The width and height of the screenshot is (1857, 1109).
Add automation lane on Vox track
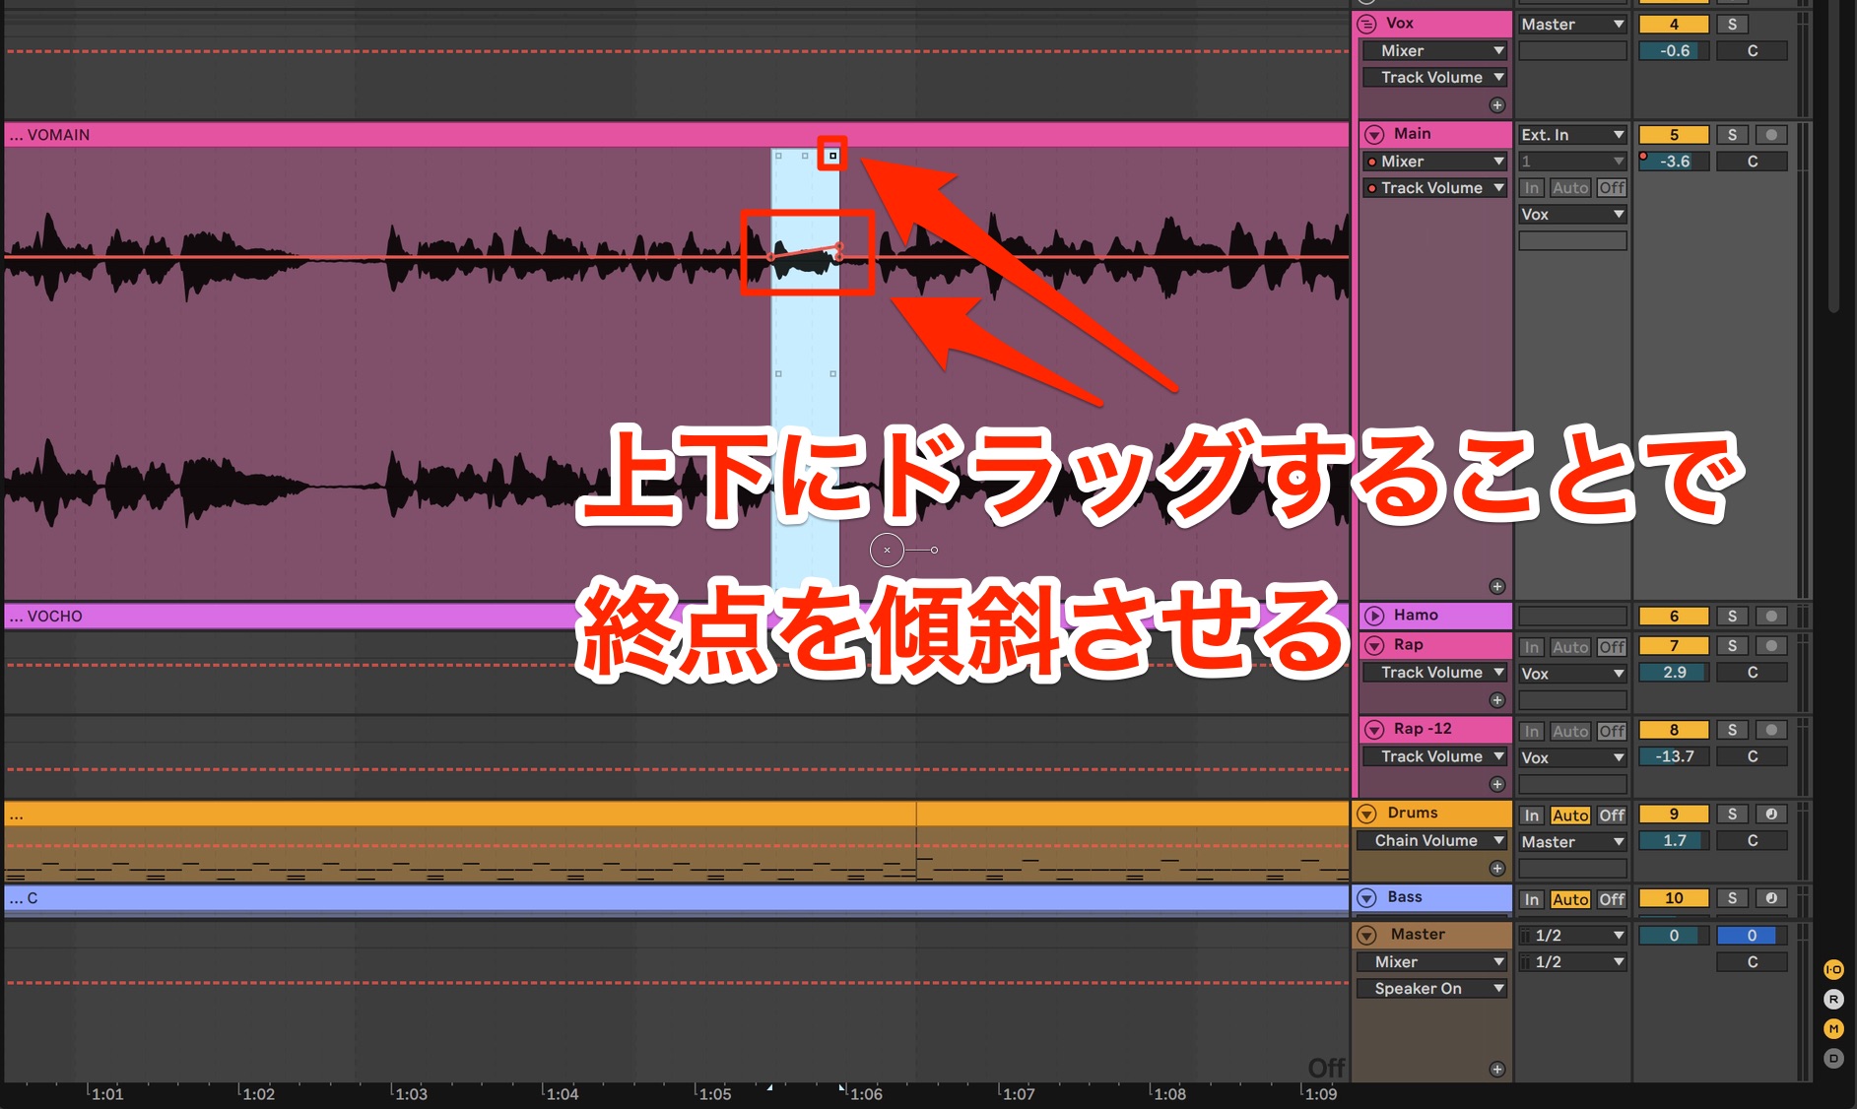pyautogui.click(x=1497, y=104)
